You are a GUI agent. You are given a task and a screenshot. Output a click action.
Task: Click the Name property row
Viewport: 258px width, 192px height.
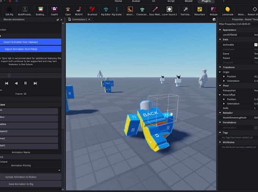point(238,54)
